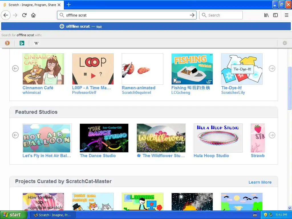Select the Scratch taskbar window button
The width and height of the screenshot is (292, 219).
(52, 215)
